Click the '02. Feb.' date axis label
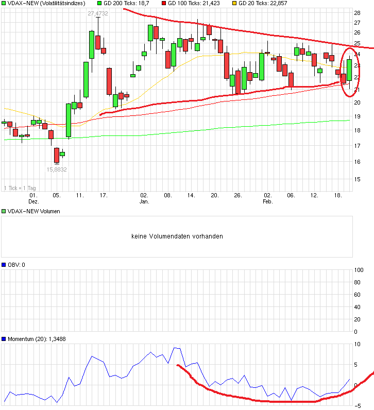 coord(268,198)
